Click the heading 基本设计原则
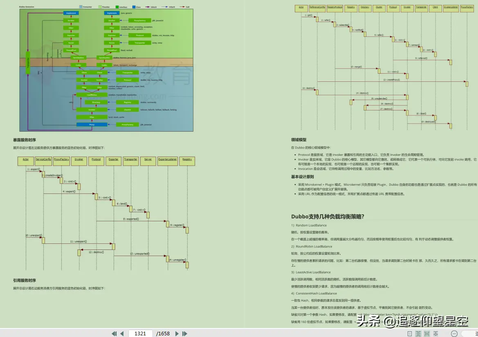This screenshot has width=478, height=337. (303, 177)
